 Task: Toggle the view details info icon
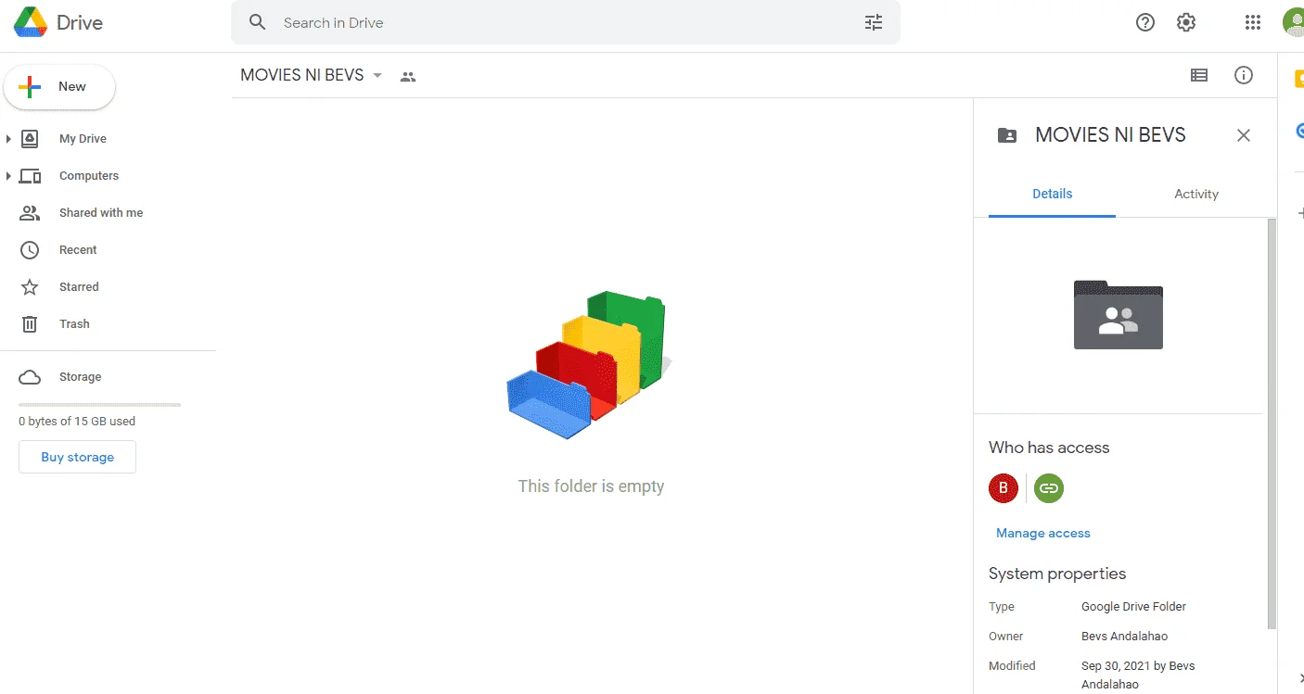(1244, 75)
